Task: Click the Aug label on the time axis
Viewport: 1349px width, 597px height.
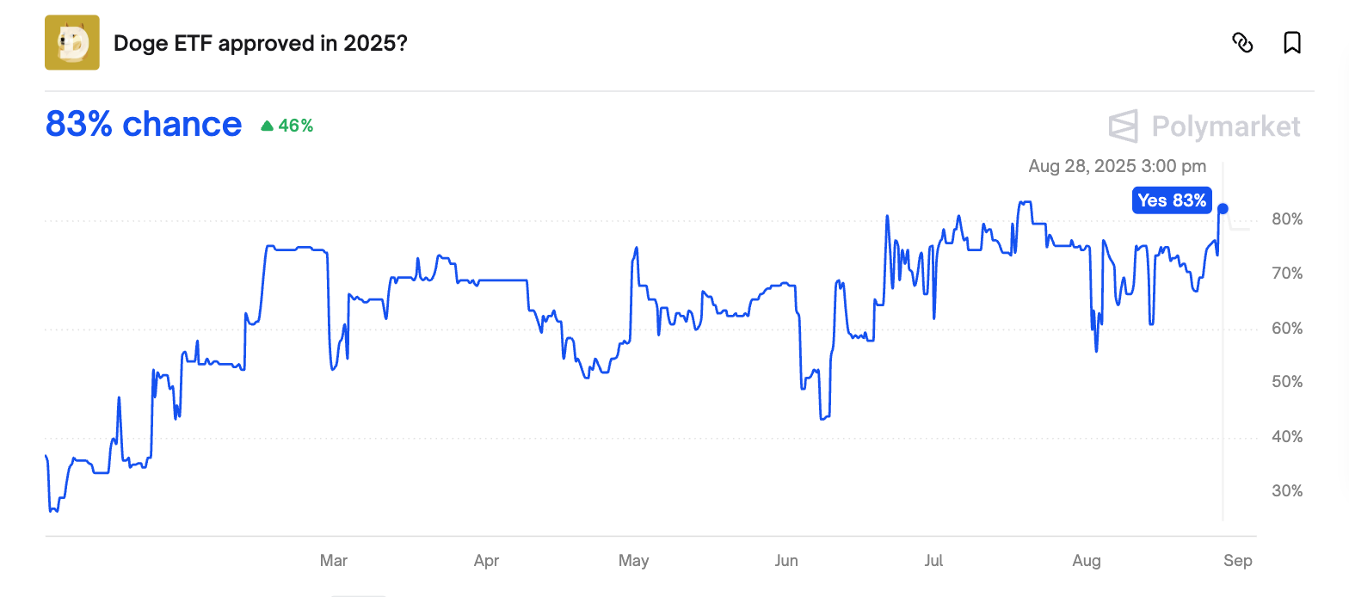Action: [x=1087, y=561]
